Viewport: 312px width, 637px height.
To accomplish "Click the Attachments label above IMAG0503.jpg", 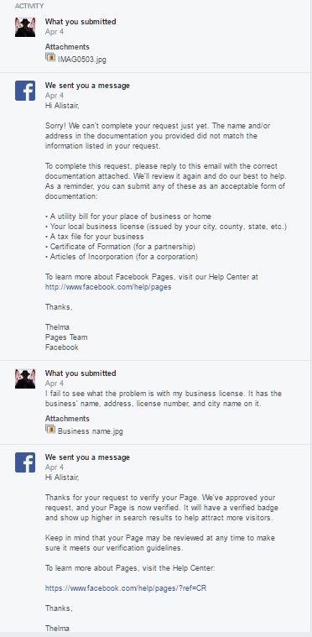I will tap(67, 47).
